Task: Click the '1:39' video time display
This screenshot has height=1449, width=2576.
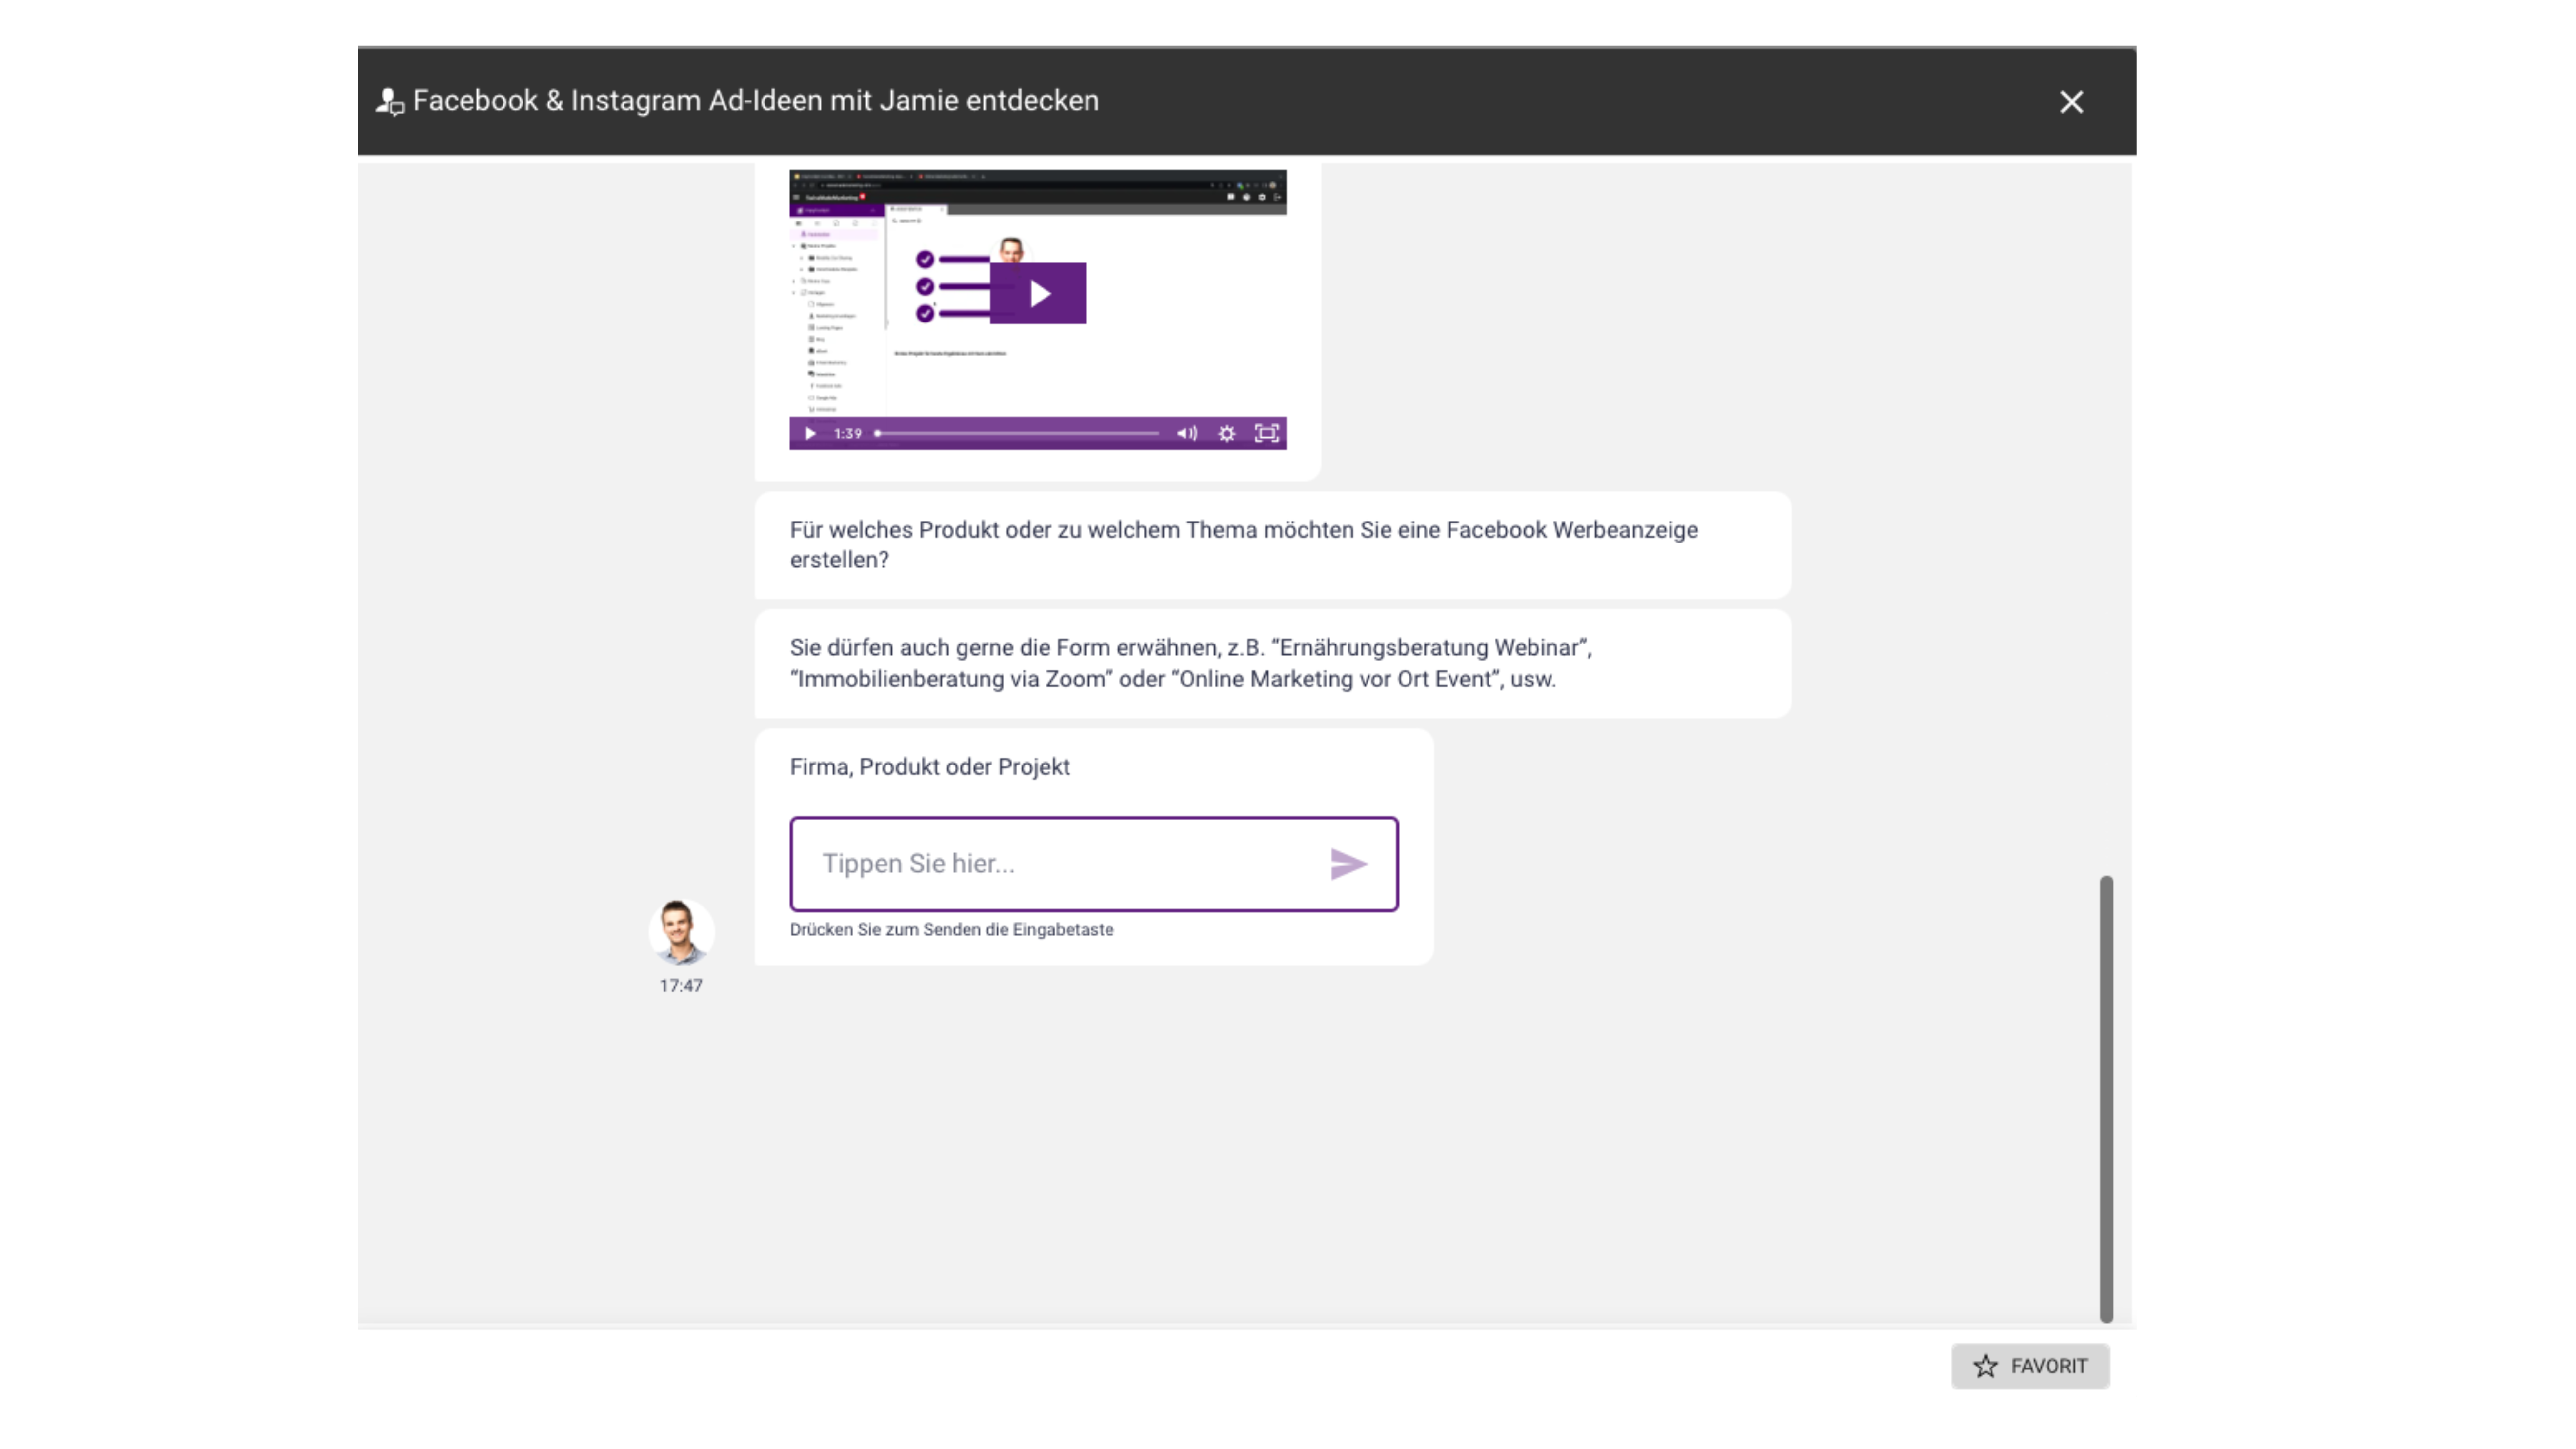Action: pyautogui.click(x=848, y=433)
